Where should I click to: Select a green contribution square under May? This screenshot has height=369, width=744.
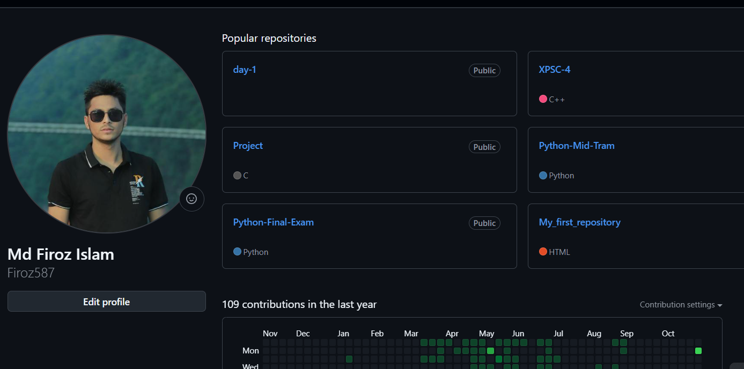click(x=490, y=351)
